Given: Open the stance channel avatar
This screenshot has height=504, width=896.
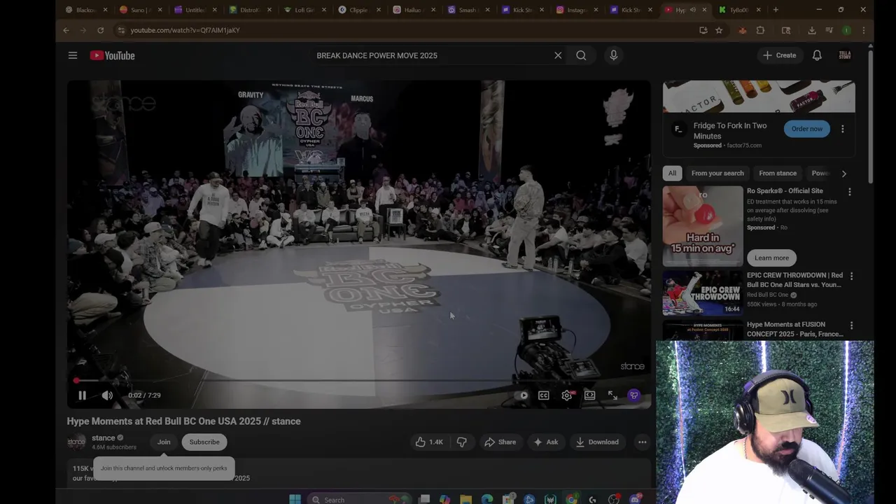Looking at the screenshot, I should 76,442.
